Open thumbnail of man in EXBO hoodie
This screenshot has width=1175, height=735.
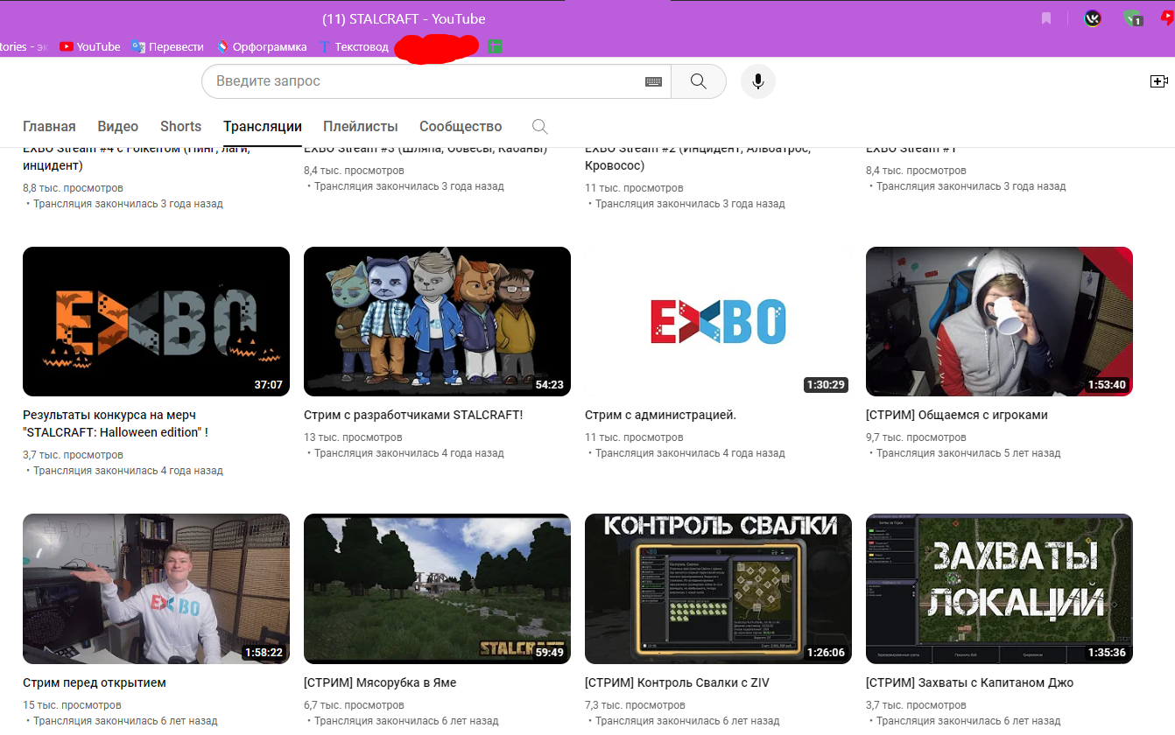click(x=156, y=589)
